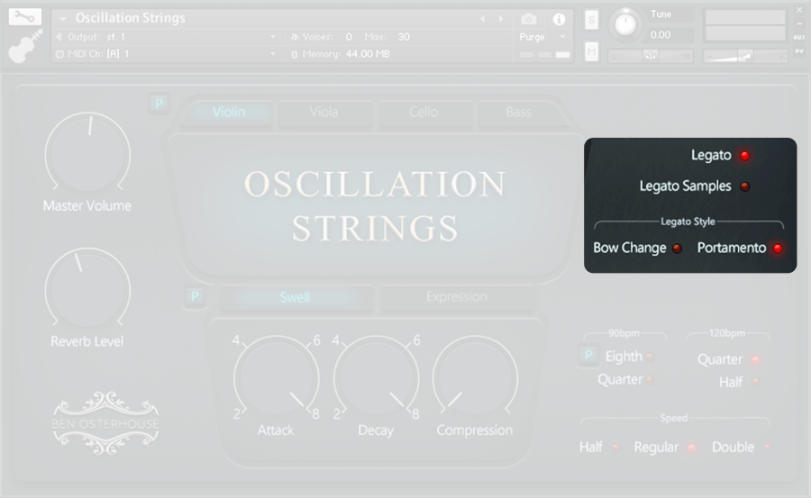Click the P button beside Swell tab
Image resolution: width=811 pixels, height=498 pixels.
click(x=195, y=296)
